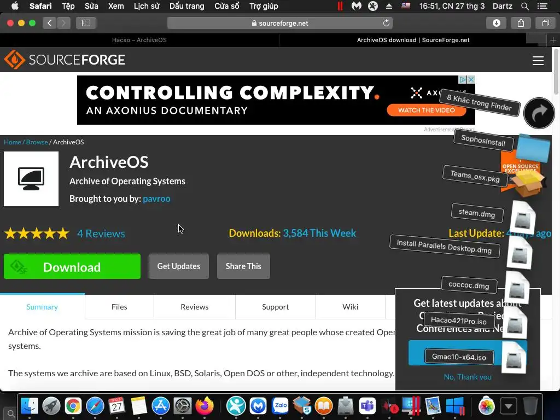This screenshot has width=560, height=420.
Task: Click the eject icon in the menu bar
Action: tap(389, 6)
